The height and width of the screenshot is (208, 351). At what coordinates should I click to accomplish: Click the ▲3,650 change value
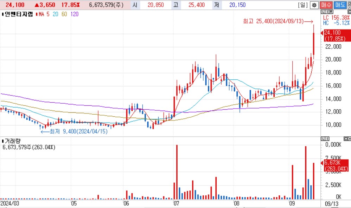(x=45, y=5)
